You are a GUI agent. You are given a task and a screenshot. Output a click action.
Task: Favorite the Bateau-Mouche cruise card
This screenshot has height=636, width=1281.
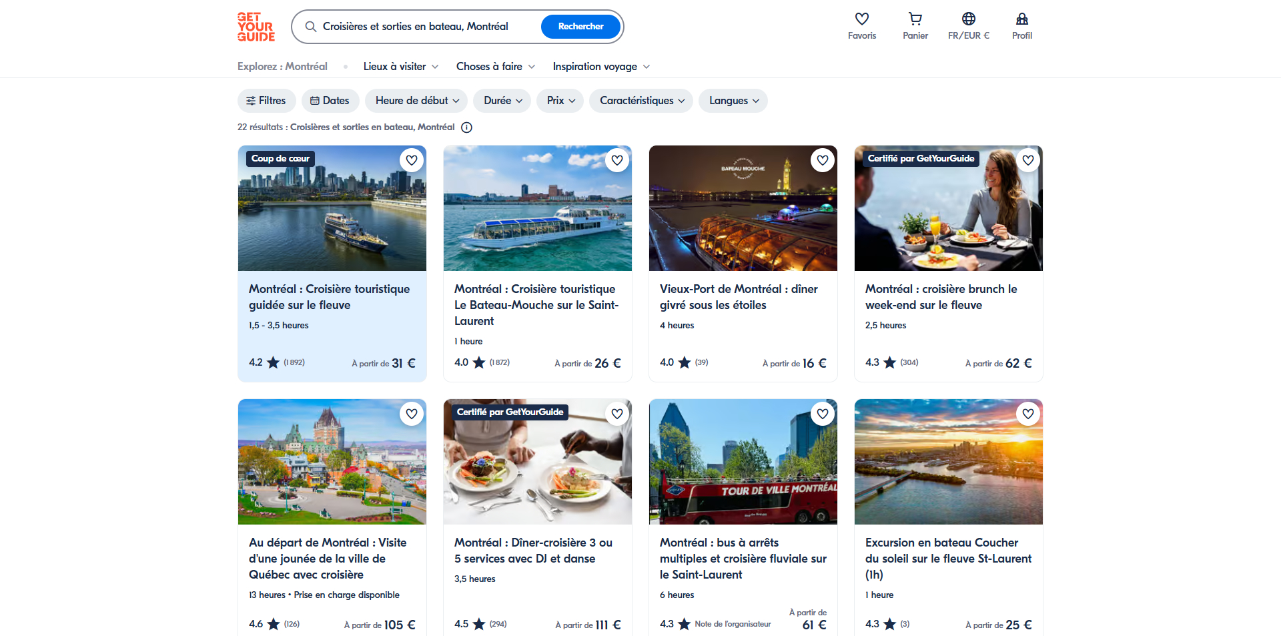coord(617,160)
